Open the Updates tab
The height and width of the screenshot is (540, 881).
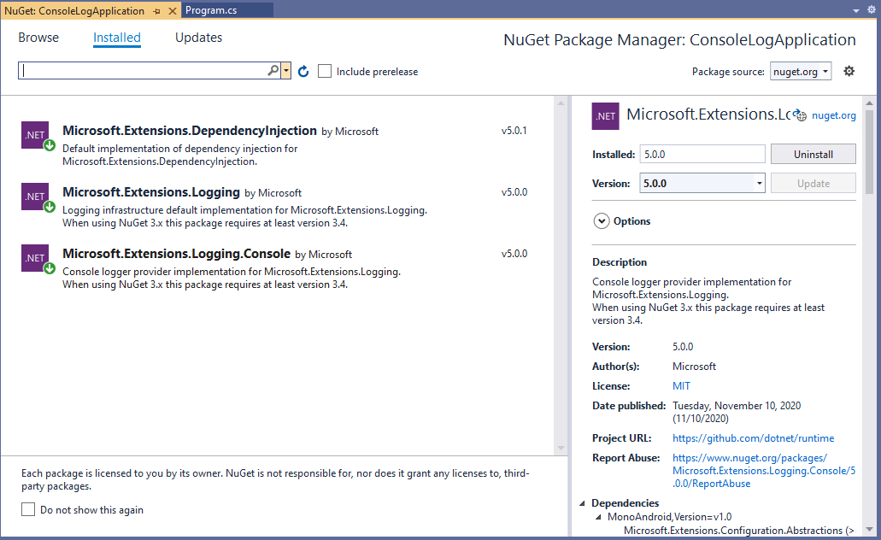[198, 38]
